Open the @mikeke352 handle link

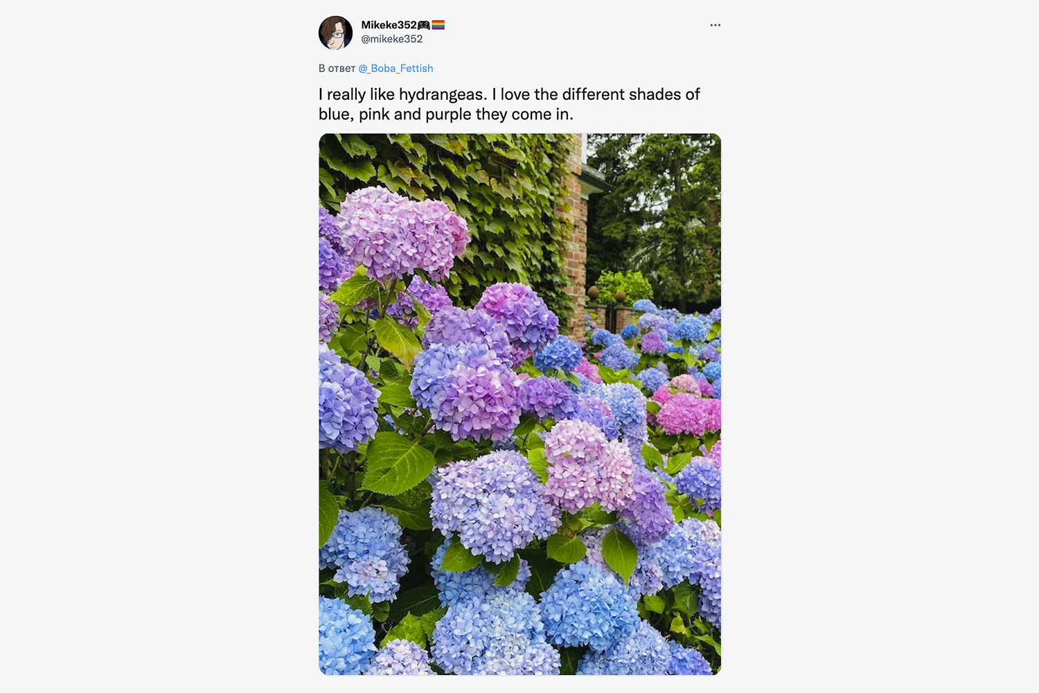[392, 39]
